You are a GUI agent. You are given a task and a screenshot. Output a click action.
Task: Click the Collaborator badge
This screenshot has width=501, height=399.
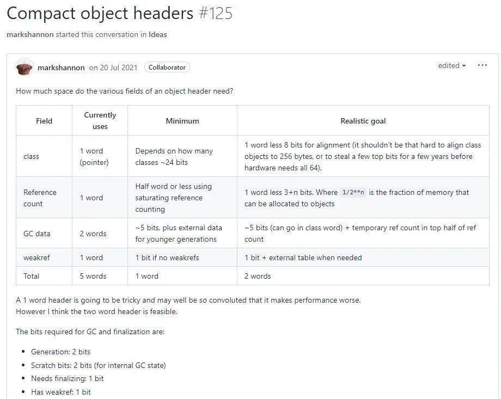point(167,67)
